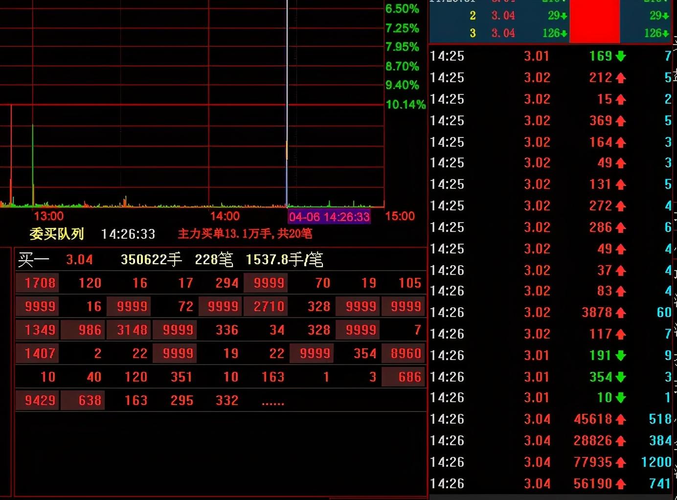This screenshot has width=677, height=500.
Task: Click the 7.25% axis label
Action: [x=402, y=28]
